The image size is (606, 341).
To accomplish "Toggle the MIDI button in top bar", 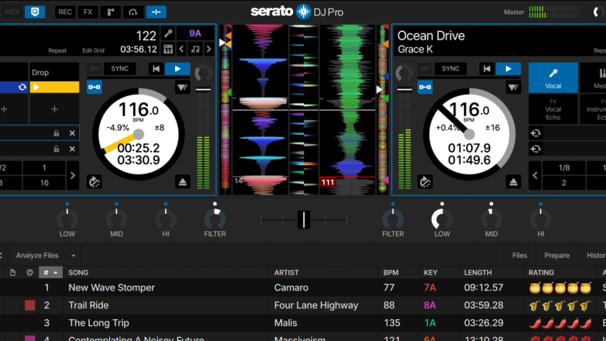I will (12, 12).
